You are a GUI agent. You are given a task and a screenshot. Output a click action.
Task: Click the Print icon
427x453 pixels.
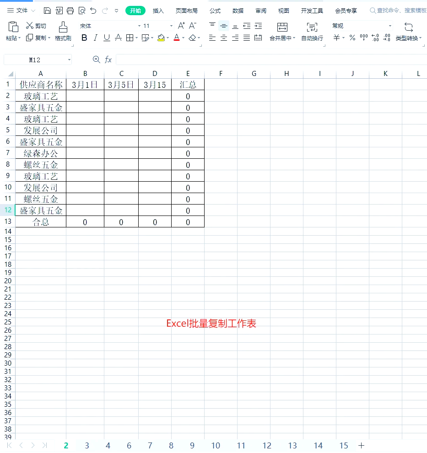tap(70, 11)
